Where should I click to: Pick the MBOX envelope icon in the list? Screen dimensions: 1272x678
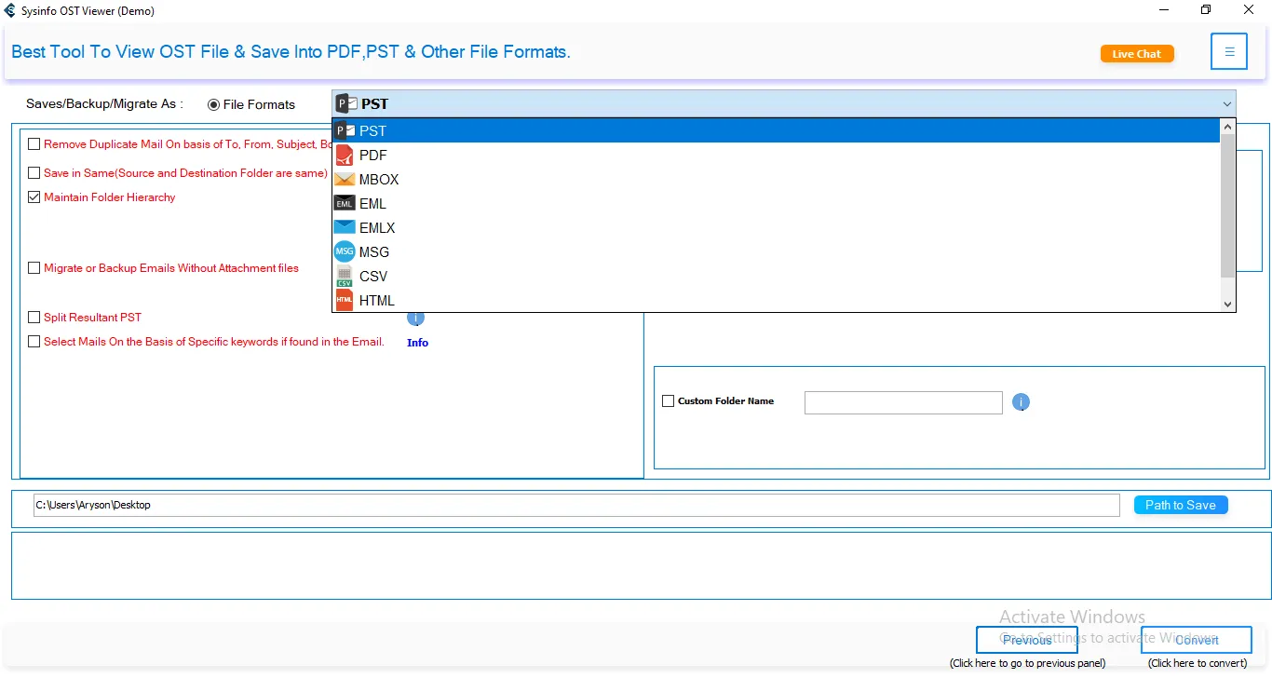[345, 180]
